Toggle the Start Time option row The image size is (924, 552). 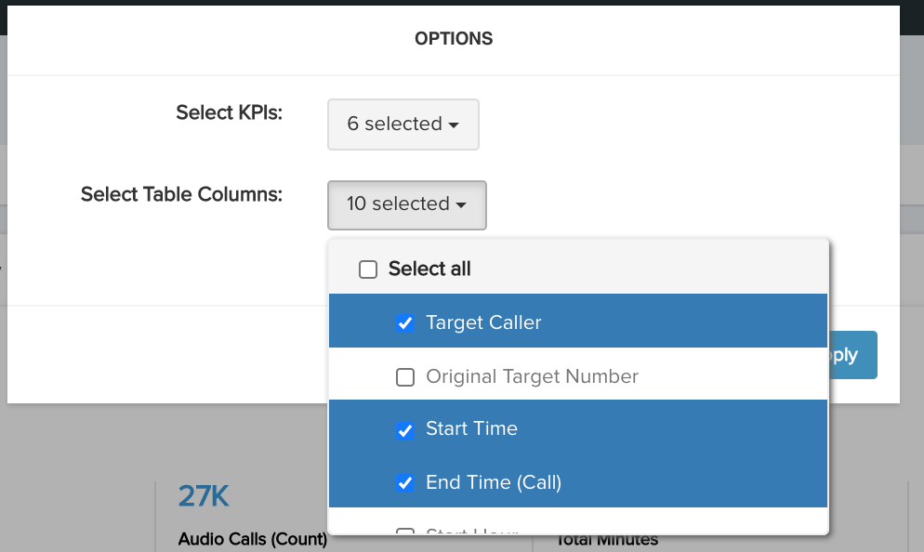578,427
